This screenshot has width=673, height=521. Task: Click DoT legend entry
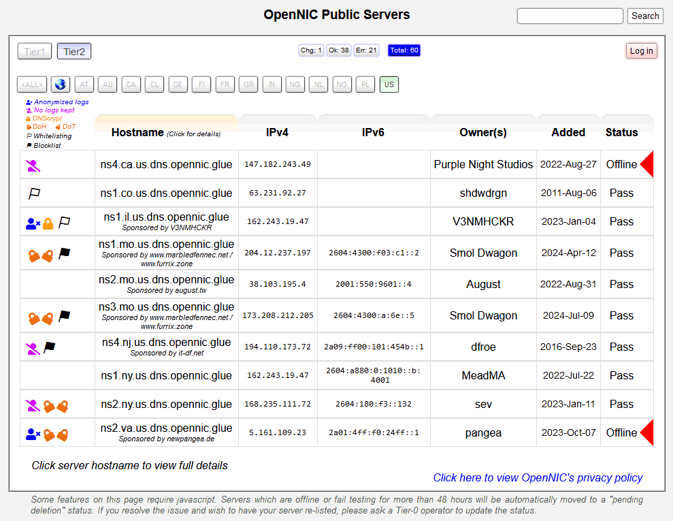[66, 127]
